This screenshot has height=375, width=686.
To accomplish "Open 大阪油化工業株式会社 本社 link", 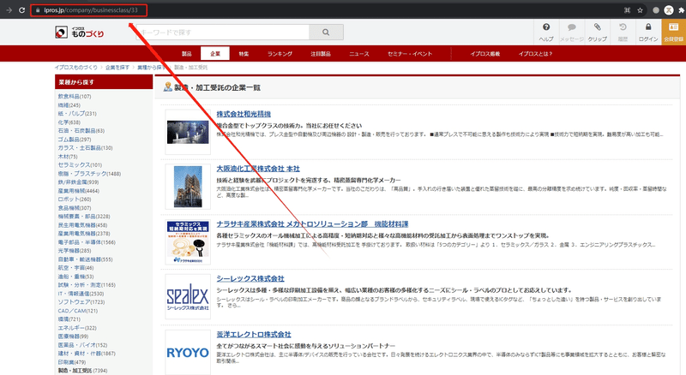I will pos(258,169).
